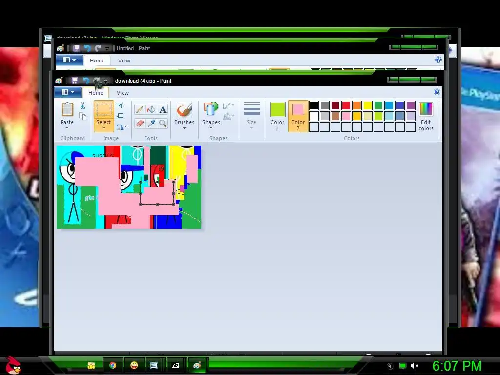This screenshot has height=375, width=500.
Task: Activate Color 2 background selector
Action: click(x=298, y=116)
